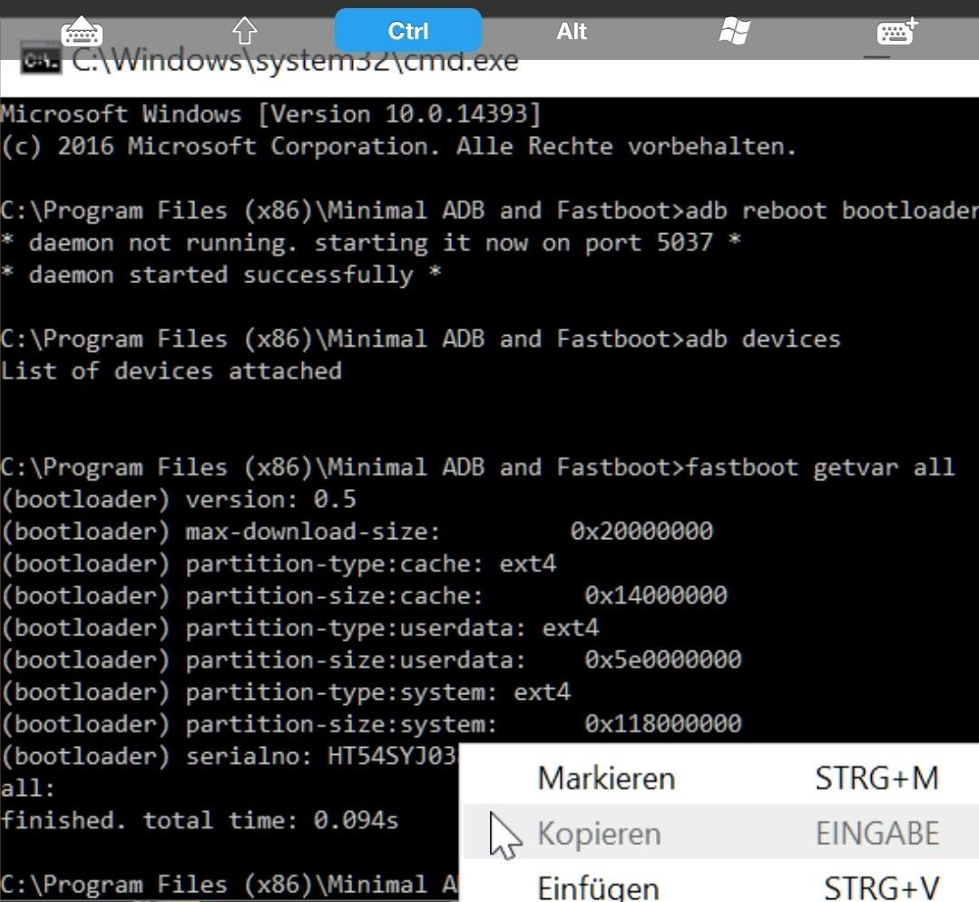Image resolution: width=979 pixels, height=902 pixels.
Task: Click the 'adb reboot bootloader' command line
Action: [832, 211]
